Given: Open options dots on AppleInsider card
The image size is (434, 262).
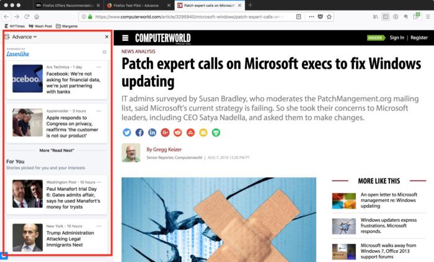Looking at the screenshot, I should 99,111.
